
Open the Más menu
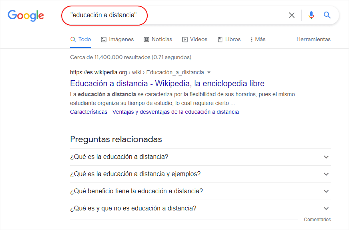click(258, 39)
